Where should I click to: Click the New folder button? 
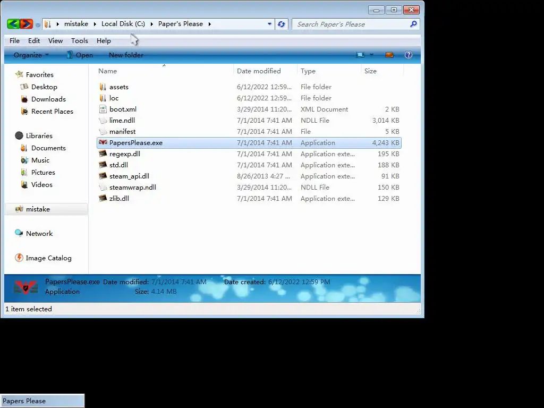tap(126, 55)
